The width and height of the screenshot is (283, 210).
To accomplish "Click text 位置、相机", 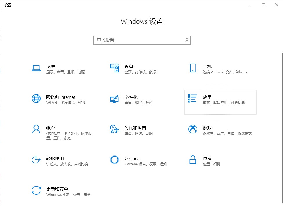I will 212,164.
